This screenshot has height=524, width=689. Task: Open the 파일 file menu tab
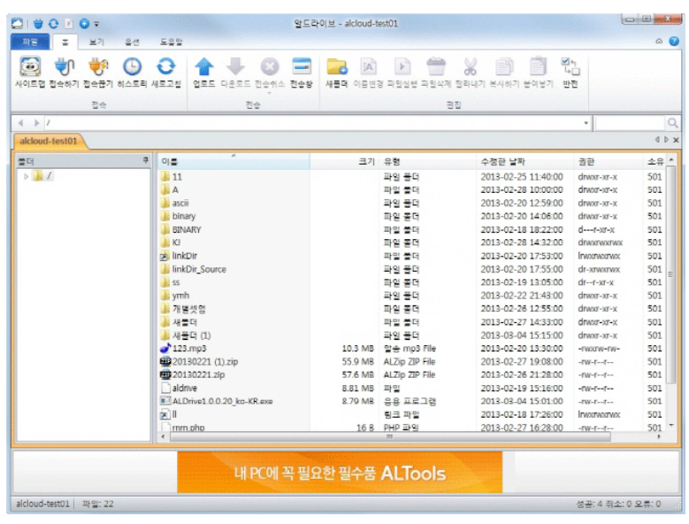point(30,42)
